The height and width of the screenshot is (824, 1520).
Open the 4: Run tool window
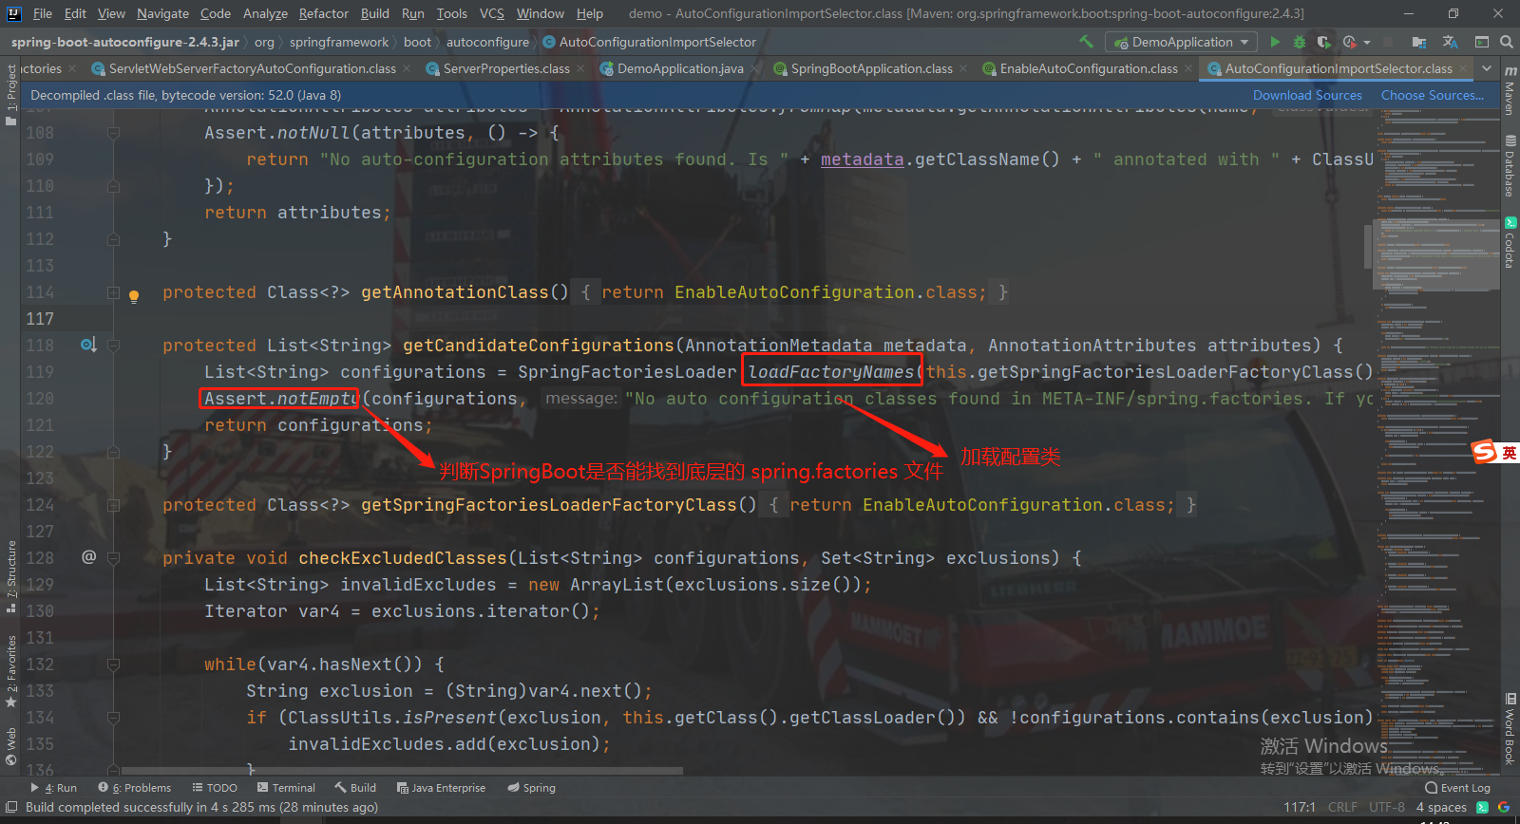[x=53, y=788]
